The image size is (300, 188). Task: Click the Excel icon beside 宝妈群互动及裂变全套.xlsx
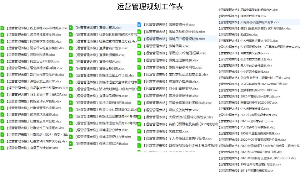140,74
